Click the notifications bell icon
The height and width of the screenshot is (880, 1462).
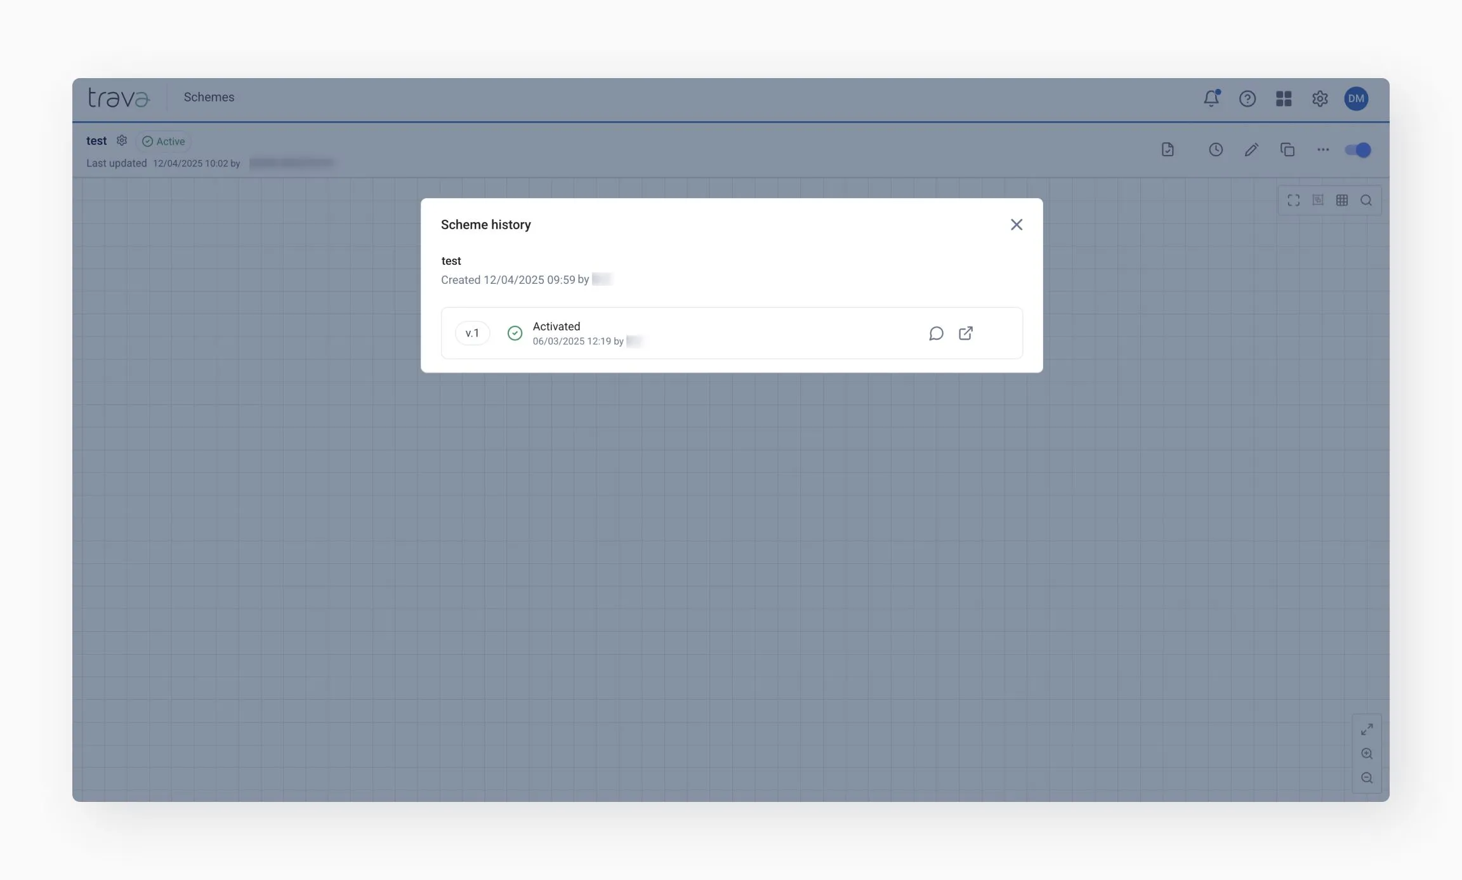[1211, 98]
